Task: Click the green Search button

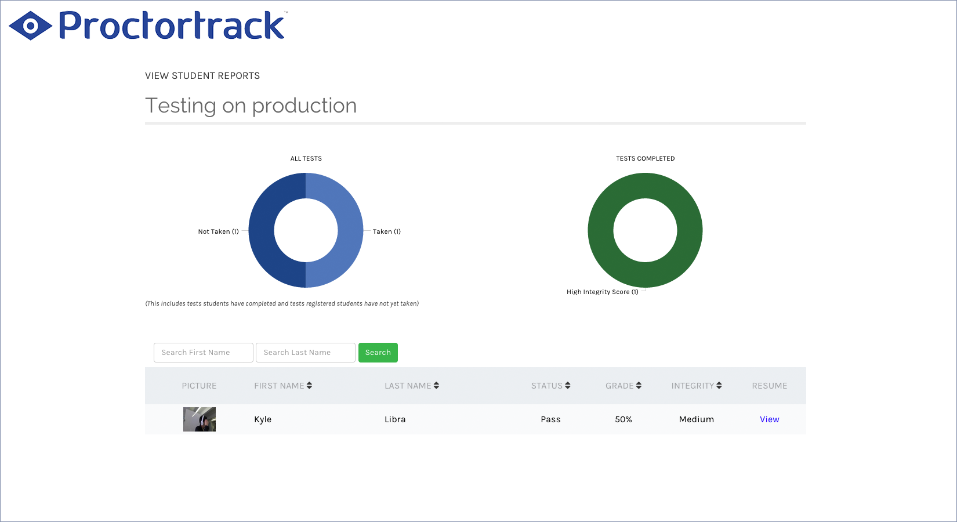Action: 378,353
